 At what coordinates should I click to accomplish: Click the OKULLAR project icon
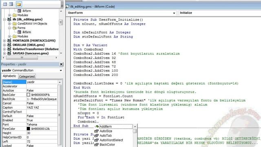point(9,45)
